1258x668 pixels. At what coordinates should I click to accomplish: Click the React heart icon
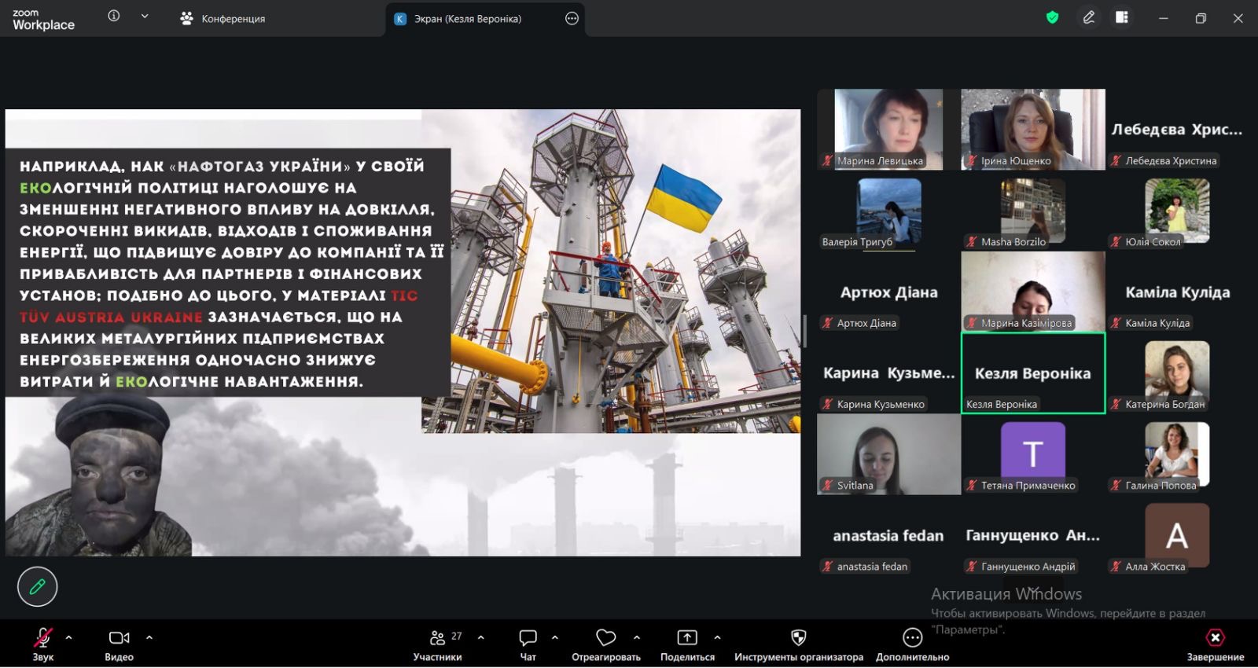(x=605, y=637)
